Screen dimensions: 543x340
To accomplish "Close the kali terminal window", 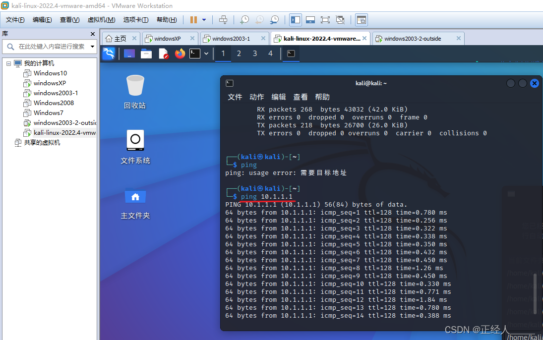I will [535, 83].
